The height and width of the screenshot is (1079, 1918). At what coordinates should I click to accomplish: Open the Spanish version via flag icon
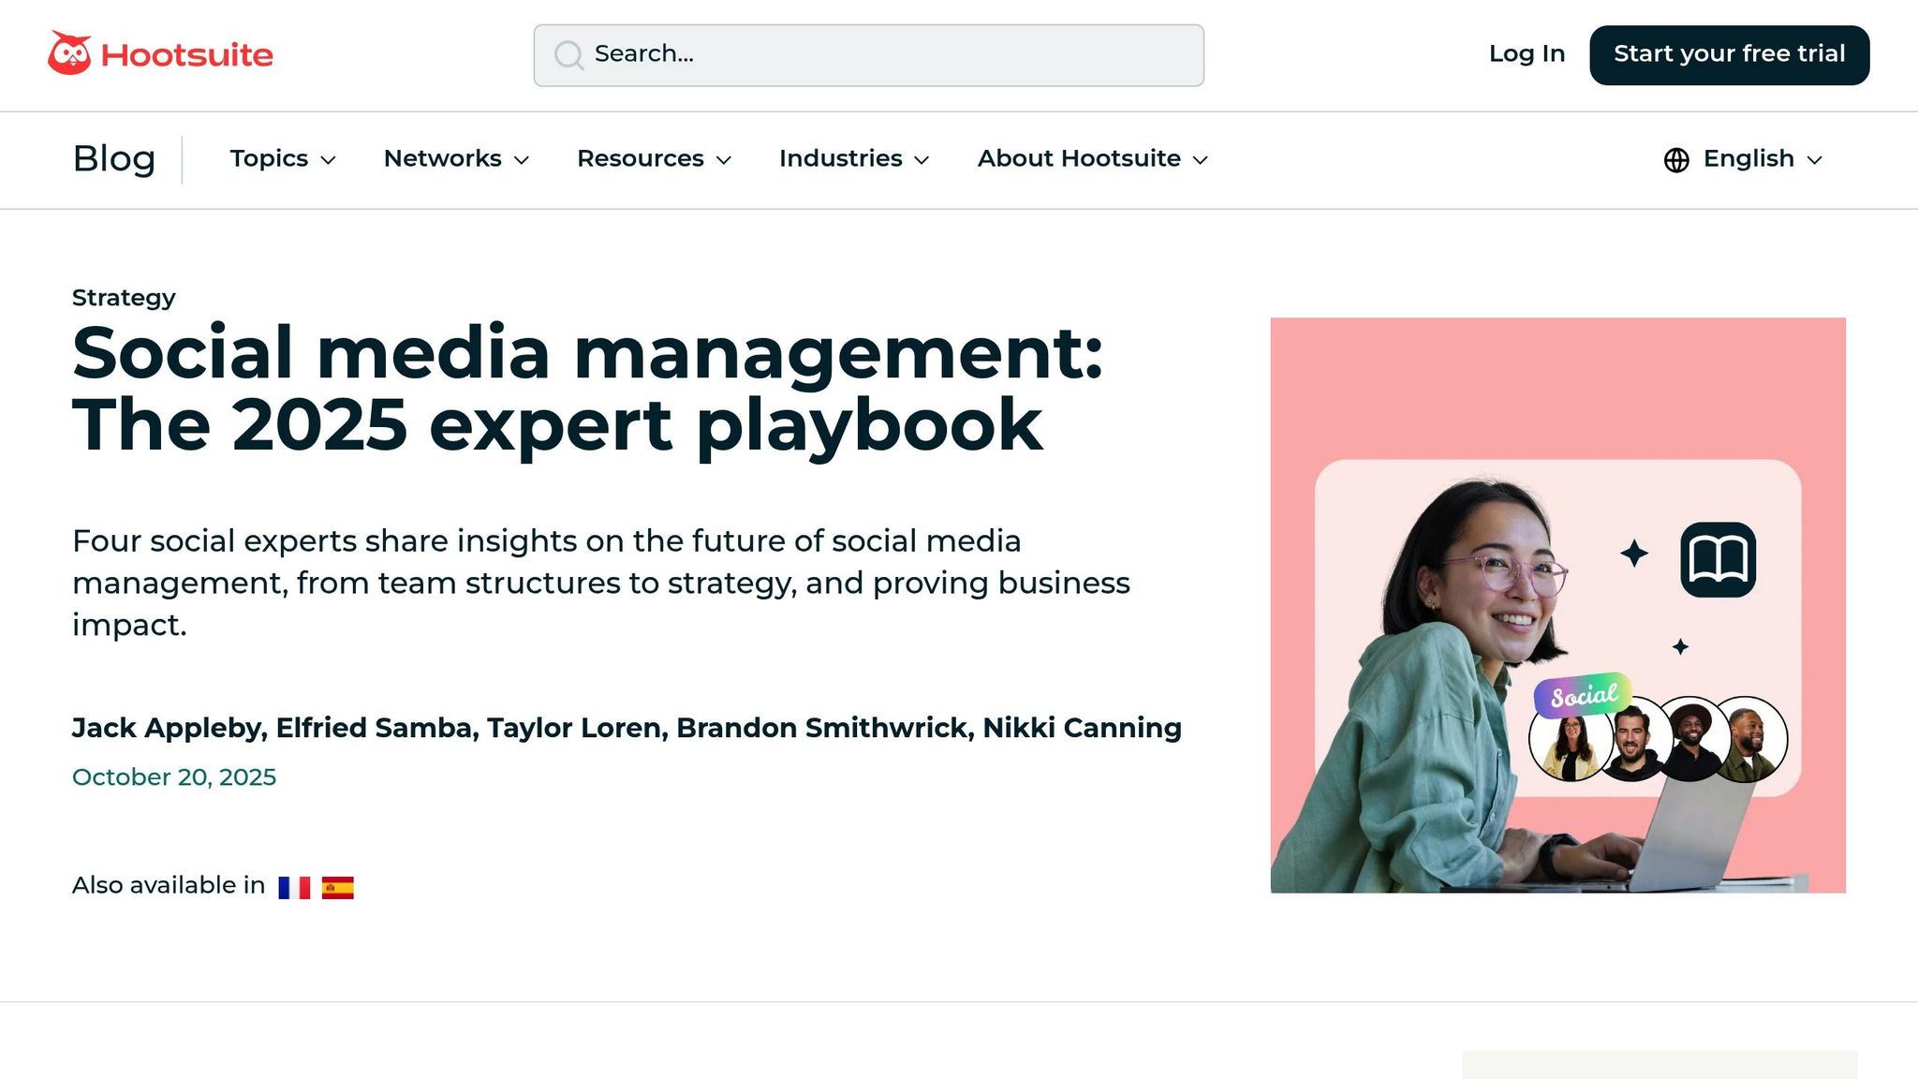[x=339, y=885]
